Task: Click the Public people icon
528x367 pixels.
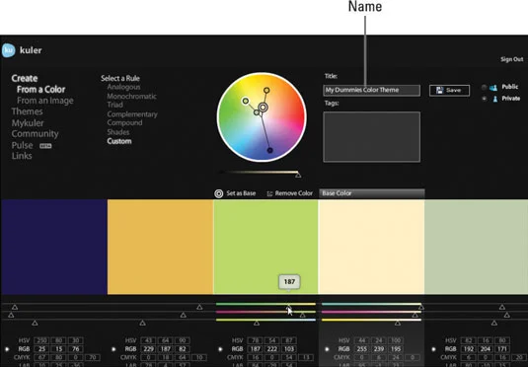Action: tap(493, 88)
